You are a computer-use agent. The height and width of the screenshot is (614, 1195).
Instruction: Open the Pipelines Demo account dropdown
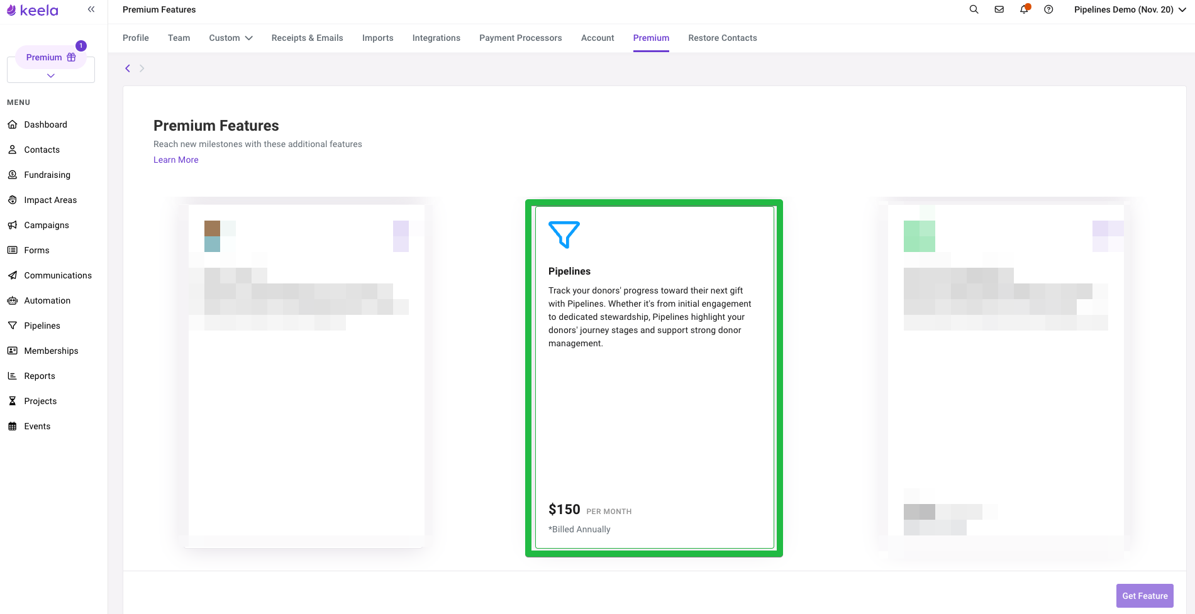1130,9
